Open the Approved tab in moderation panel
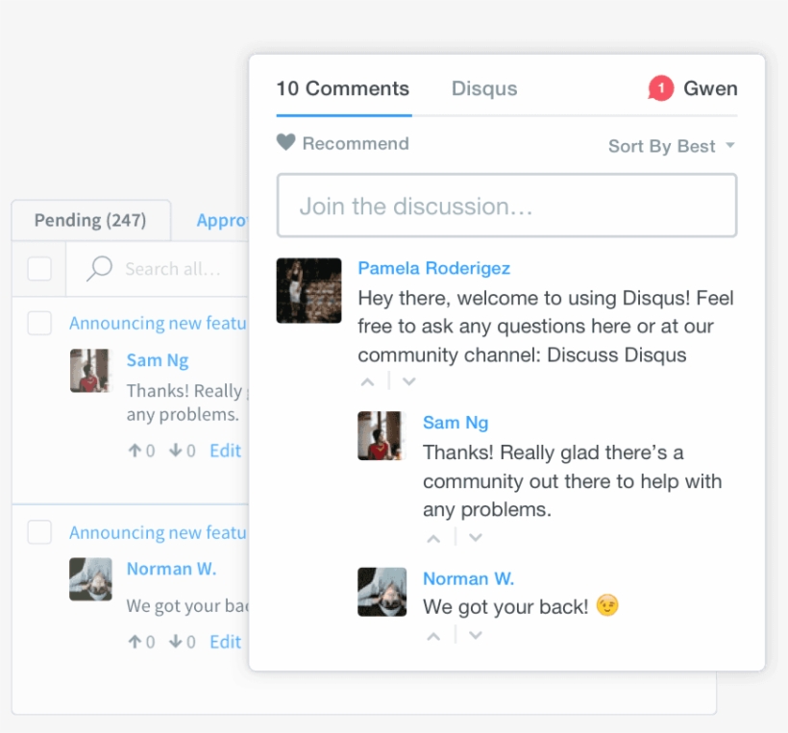 tap(223, 220)
